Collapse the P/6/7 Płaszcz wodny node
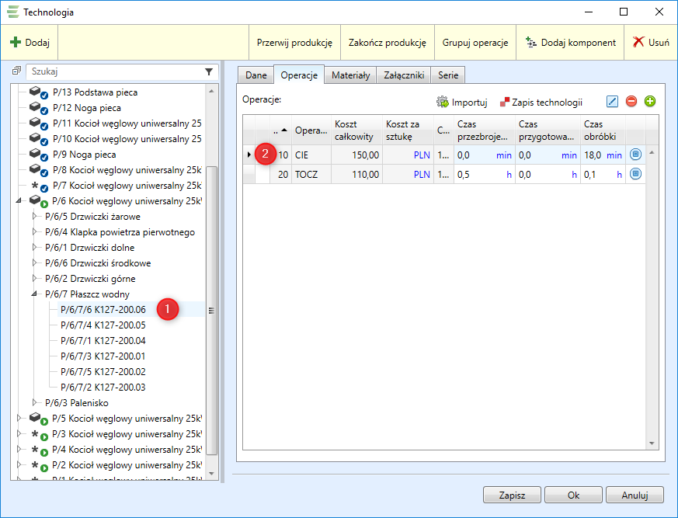 pos(34,294)
